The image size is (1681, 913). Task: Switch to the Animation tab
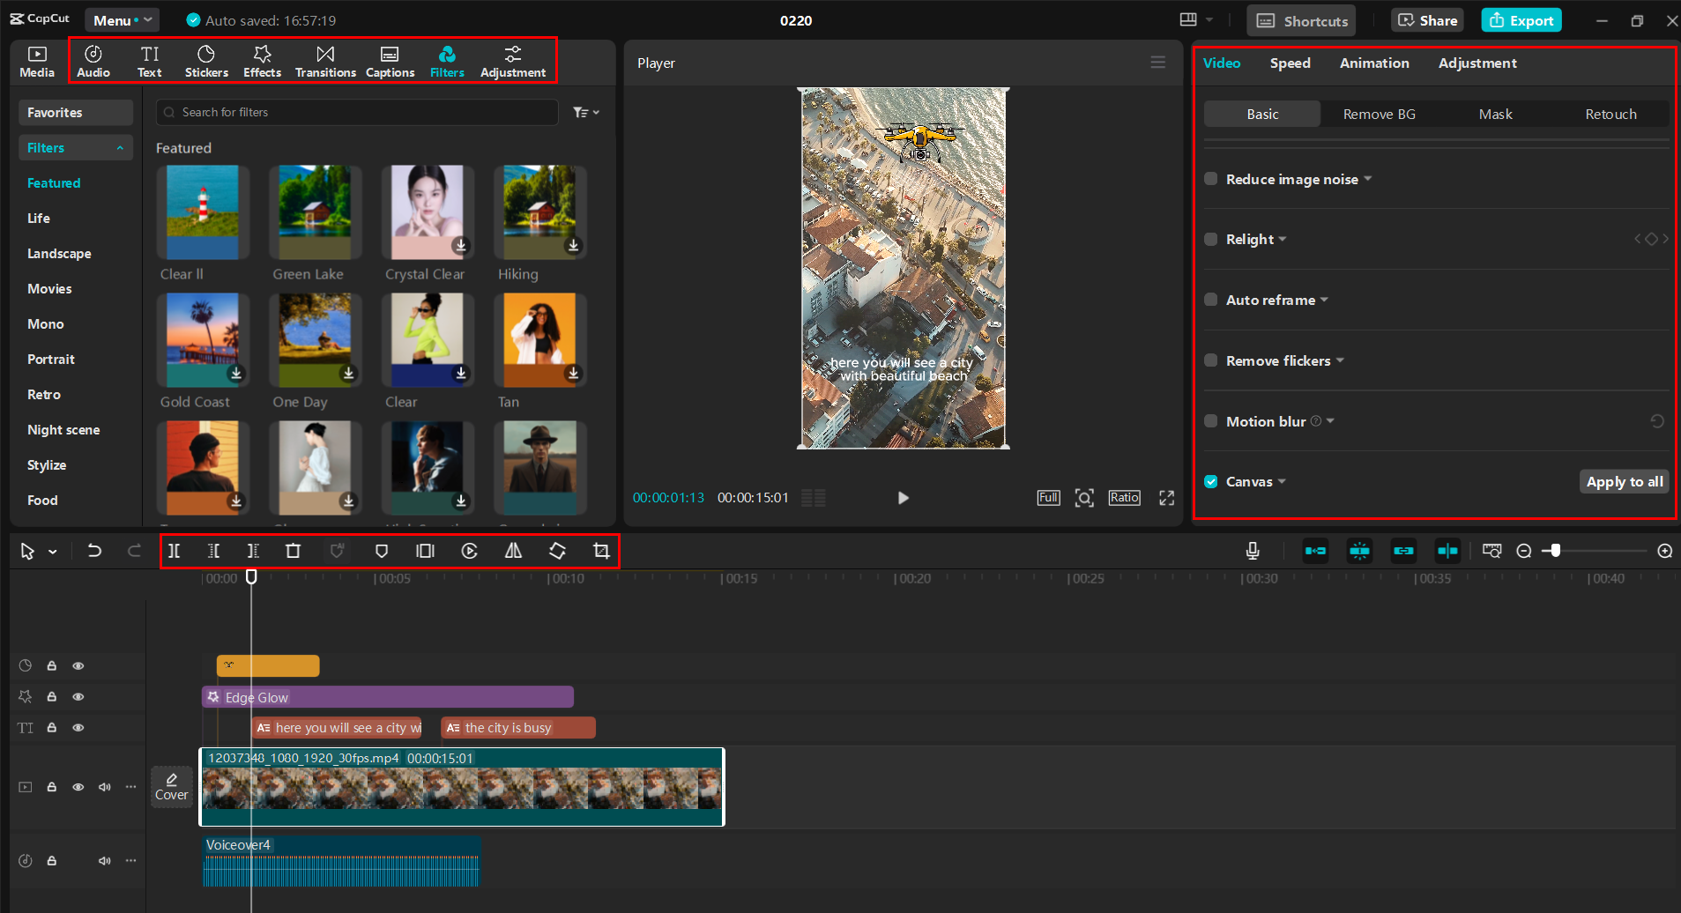tap(1373, 63)
